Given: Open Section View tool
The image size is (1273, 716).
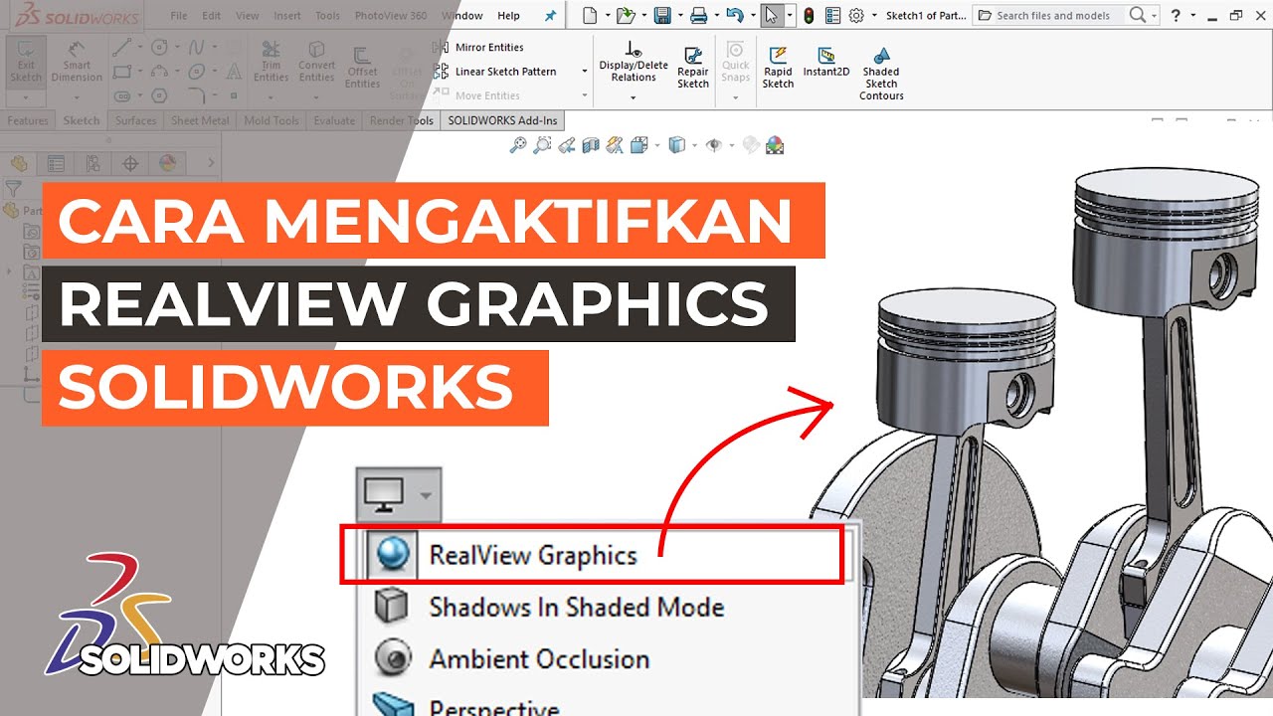Looking at the screenshot, I should pyautogui.click(x=591, y=145).
